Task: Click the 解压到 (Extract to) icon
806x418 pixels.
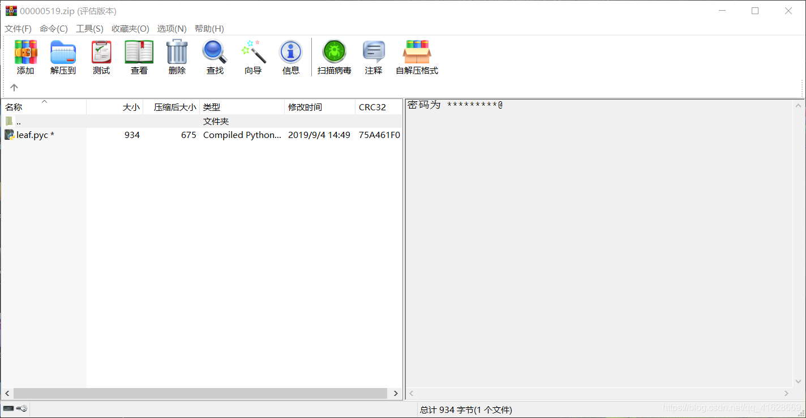Action: pyautogui.click(x=63, y=52)
